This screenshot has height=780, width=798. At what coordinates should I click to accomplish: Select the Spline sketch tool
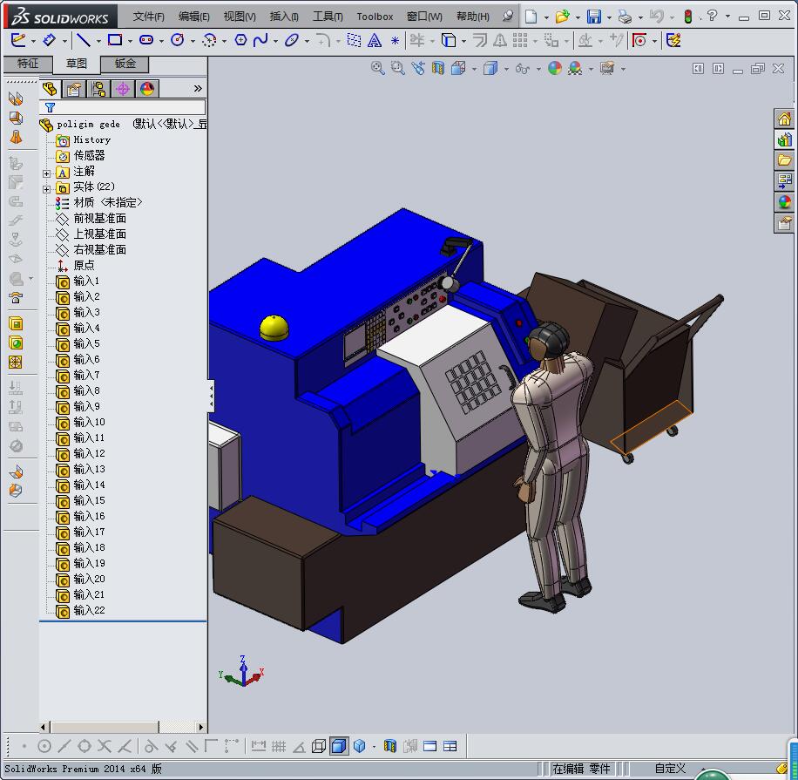(x=261, y=40)
